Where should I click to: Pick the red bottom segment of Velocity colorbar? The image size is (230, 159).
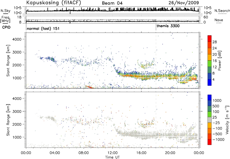pos(210,142)
